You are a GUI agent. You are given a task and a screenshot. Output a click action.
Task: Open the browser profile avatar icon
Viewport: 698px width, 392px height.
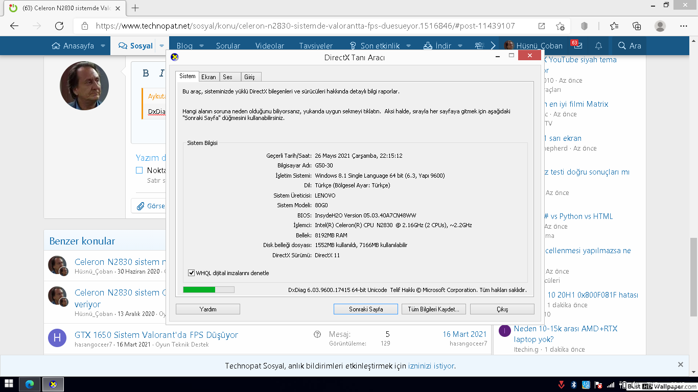pos(660,26)
